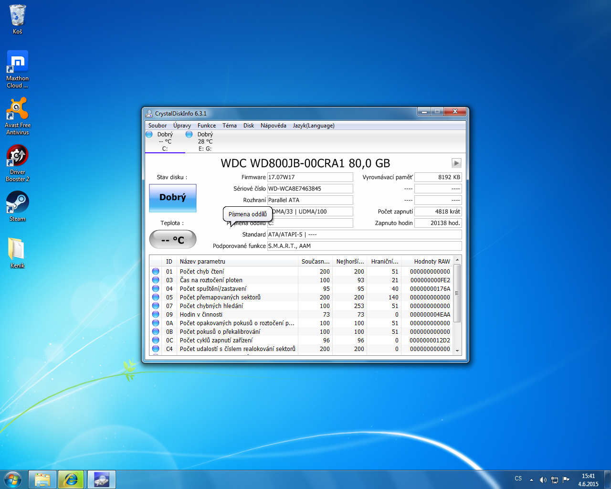Click the Show Desktop strip

tap(607, 479)
